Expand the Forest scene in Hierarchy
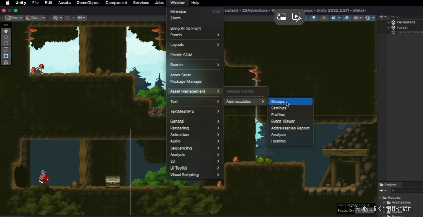Image resolution: width=423 pixels, height=217 pixels. pos(389,27)
